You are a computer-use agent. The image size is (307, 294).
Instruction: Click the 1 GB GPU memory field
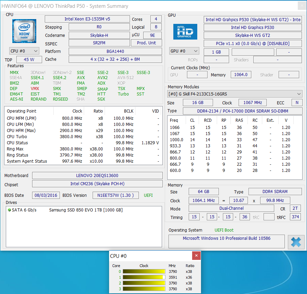(216, 52)
